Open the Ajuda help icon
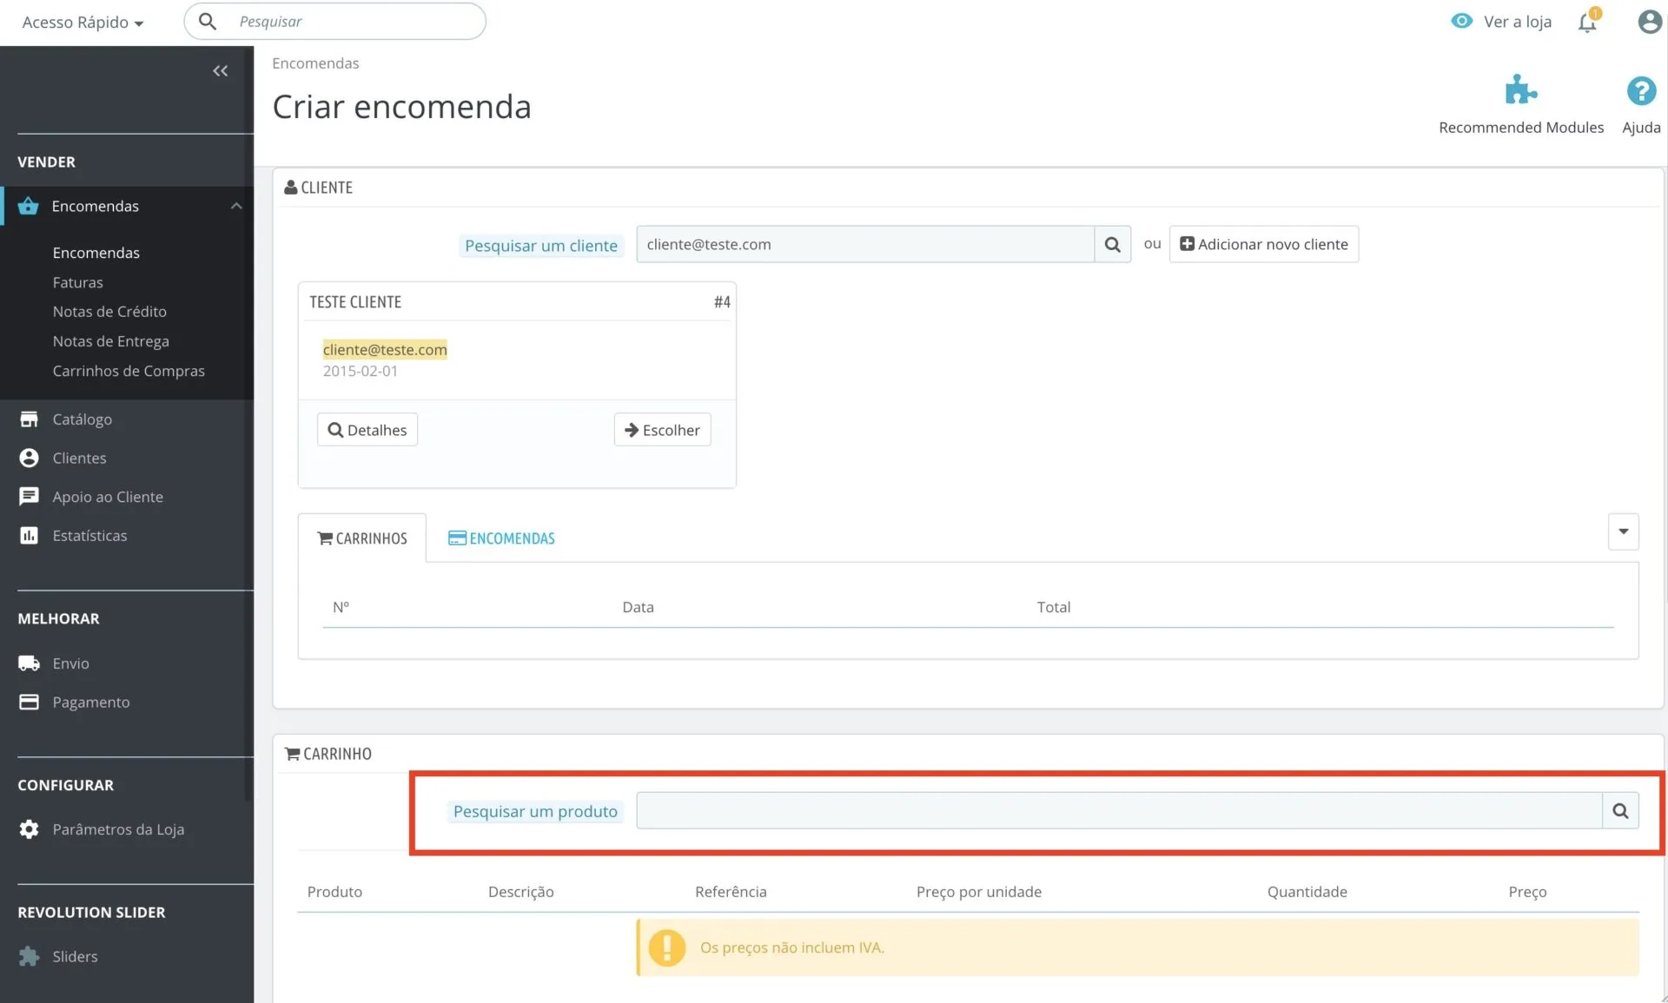 pos(1640,90)
